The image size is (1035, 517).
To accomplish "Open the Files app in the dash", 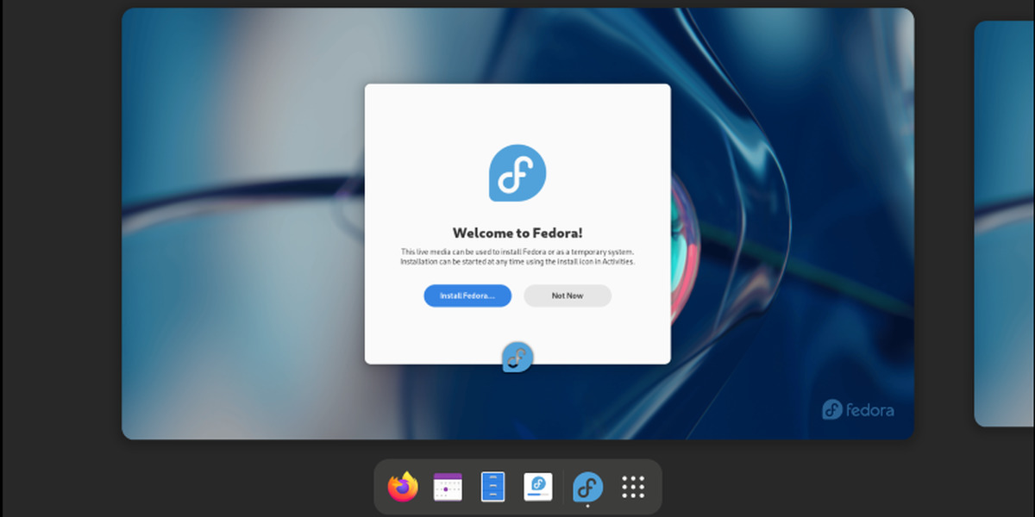I will click(492, 487).
